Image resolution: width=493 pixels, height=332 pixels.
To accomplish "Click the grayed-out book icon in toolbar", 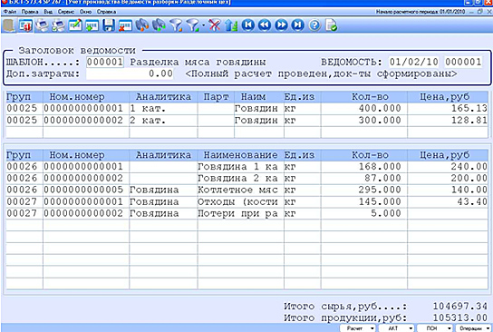I will 8,25.
